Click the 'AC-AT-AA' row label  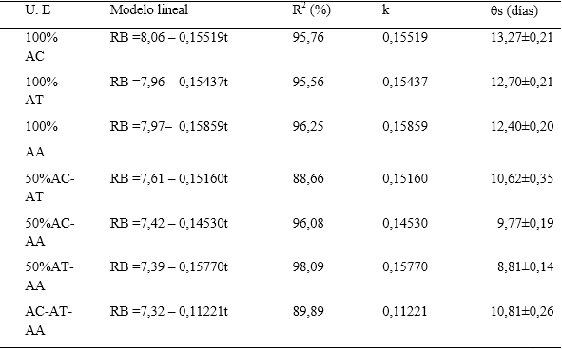point(48,321)
